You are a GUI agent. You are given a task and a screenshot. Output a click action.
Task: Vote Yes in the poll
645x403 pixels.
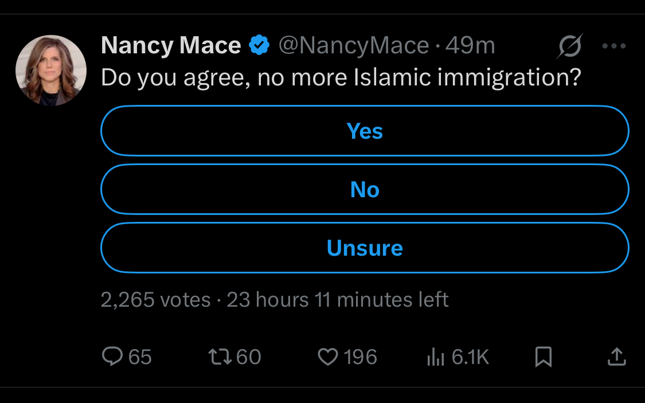click(365, 131)
